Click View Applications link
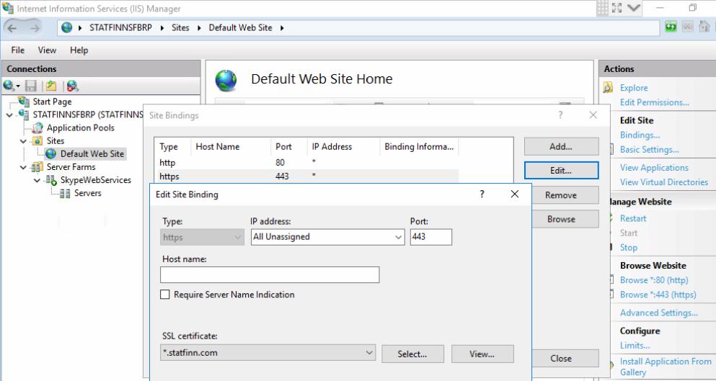The width and height of the screenshot is (716, 381). click(654, 168)
